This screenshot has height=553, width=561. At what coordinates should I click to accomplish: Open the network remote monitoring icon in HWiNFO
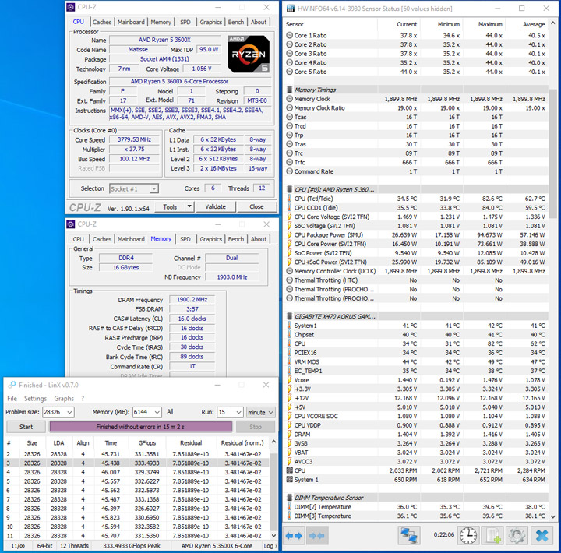click(410, 536)
